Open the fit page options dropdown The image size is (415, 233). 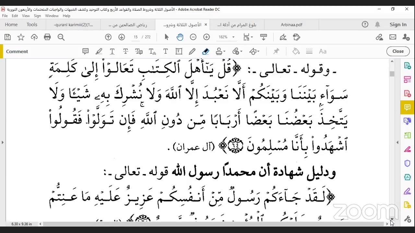click(248, 37)
